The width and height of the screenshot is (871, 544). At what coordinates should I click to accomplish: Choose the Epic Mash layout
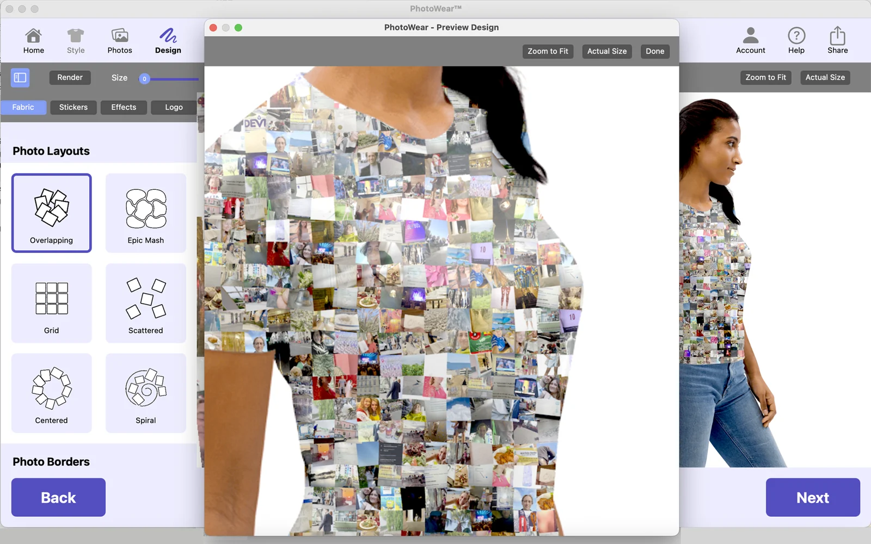pos(146,213)
